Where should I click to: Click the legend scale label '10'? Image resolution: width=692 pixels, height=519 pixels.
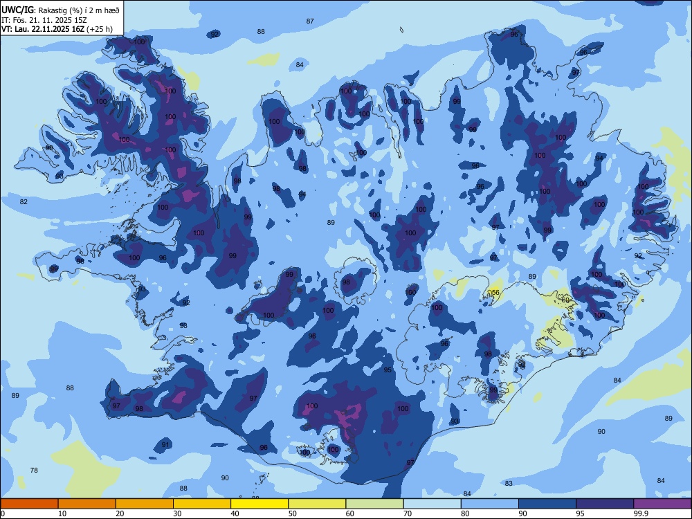coord(62,513)
